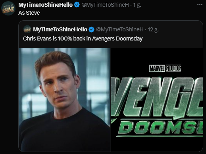Open @MyTimeToShineH handle inside quoted tweet
The height and width of the screenshot is (154, 206).
[x=120, y=29]
